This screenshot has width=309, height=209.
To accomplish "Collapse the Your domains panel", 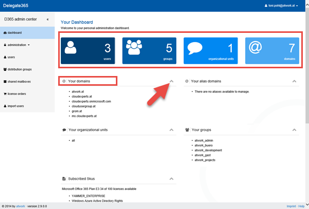I will pyautogui.click(x=171, y=81).
